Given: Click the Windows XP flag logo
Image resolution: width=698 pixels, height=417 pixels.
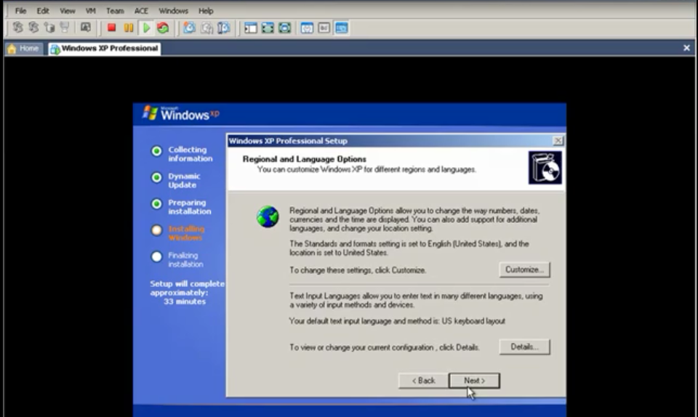Looking at the screenshot, I should pyautogui.click(x=151, y=113).
